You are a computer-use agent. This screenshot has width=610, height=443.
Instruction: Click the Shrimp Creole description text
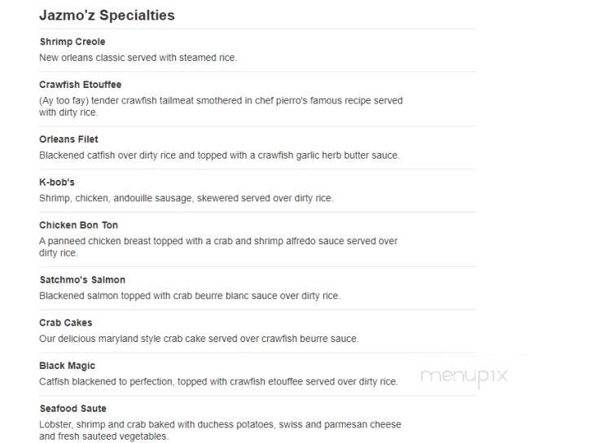tap(138, 58)
